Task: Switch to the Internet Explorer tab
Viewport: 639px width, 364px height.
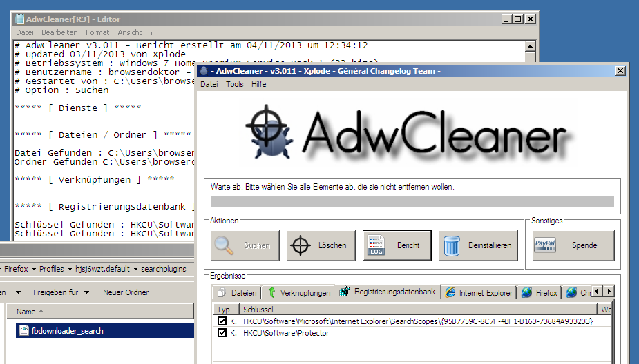Action: click(x=479, y=293)
